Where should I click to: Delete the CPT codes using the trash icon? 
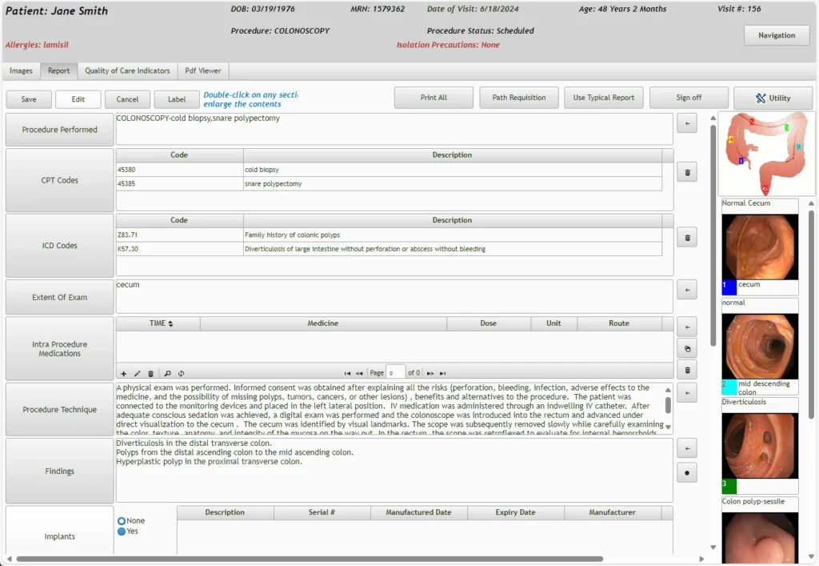(x=686, y=172)
